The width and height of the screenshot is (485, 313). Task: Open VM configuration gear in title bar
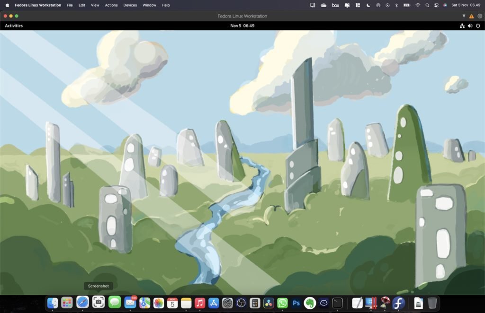tap(480, 16)
